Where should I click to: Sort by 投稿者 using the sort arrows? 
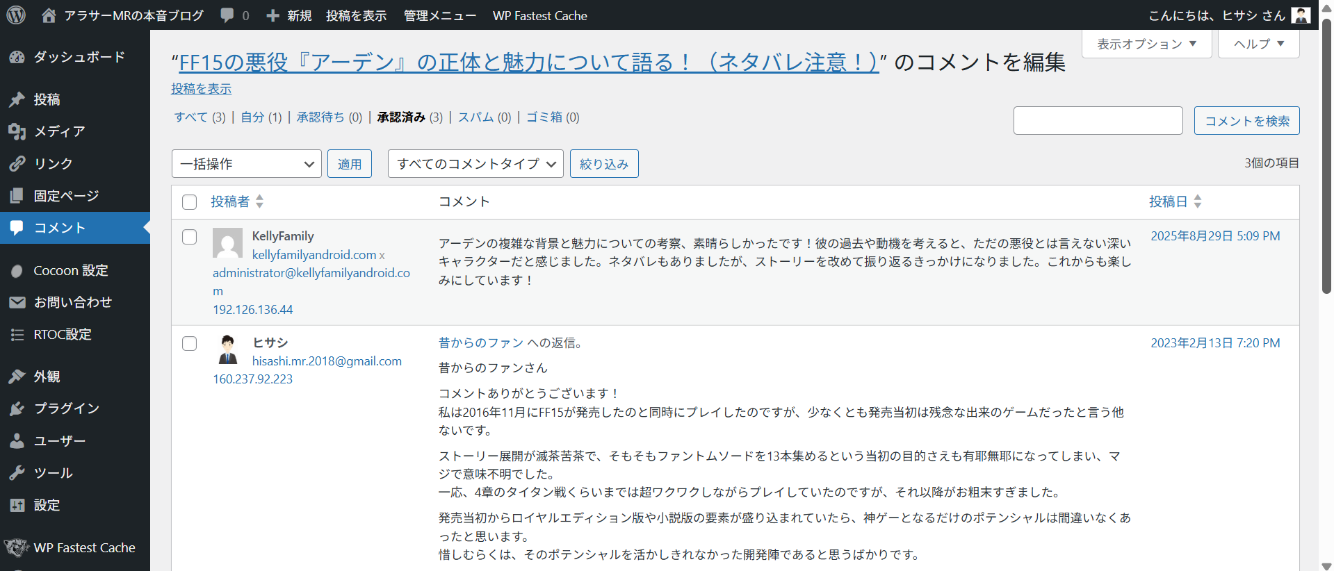pyautogui.click(x=259, y=201)
